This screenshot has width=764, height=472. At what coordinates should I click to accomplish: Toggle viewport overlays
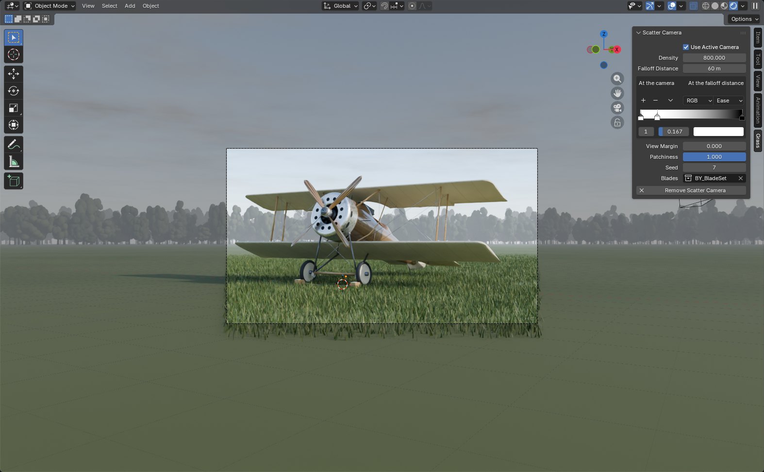[x=672, y=6]
